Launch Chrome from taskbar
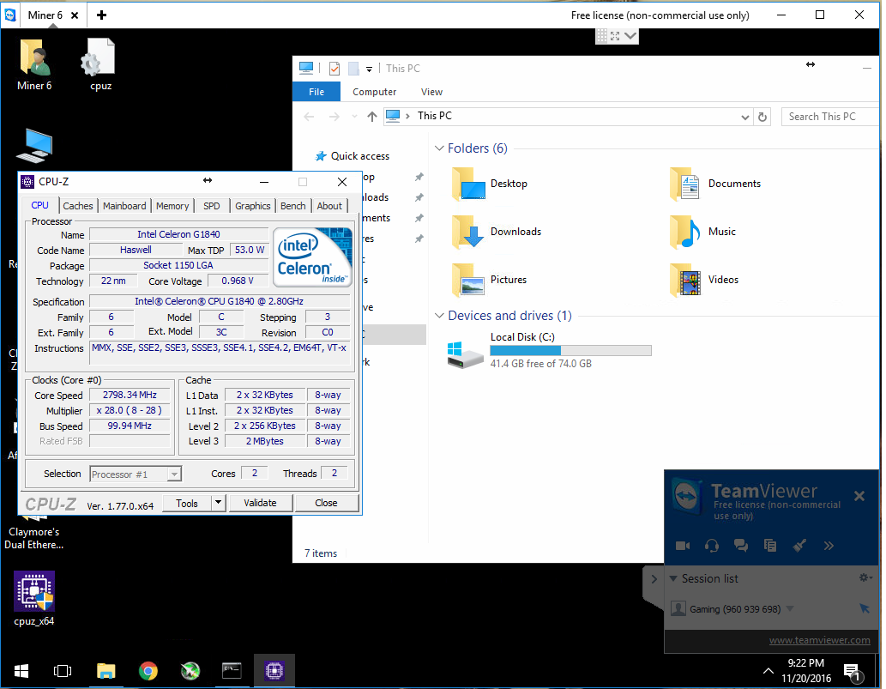Screen dimensions: 886x689 pyautogui.click(x=148, y=671)
